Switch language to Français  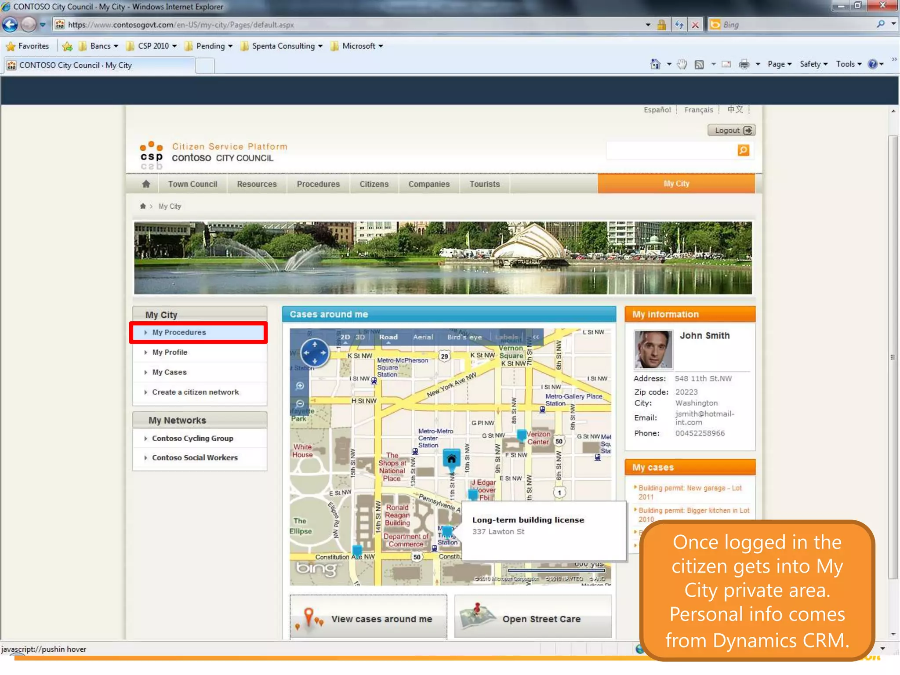coord(698,110)
